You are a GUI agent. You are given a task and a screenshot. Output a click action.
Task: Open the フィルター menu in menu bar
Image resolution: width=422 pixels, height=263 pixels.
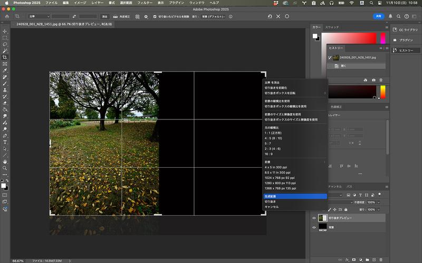[145, 3]
